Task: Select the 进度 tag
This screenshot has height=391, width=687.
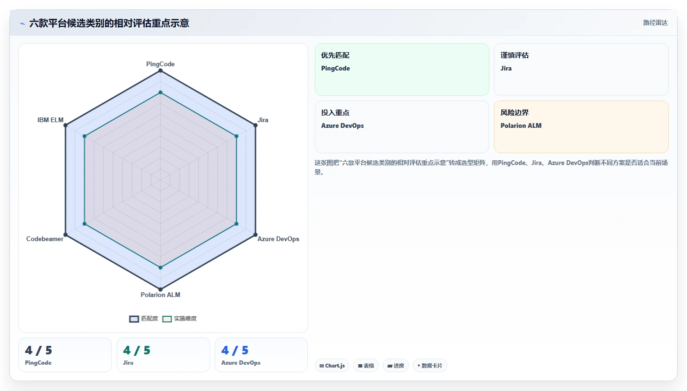Action: click(396, 366)
